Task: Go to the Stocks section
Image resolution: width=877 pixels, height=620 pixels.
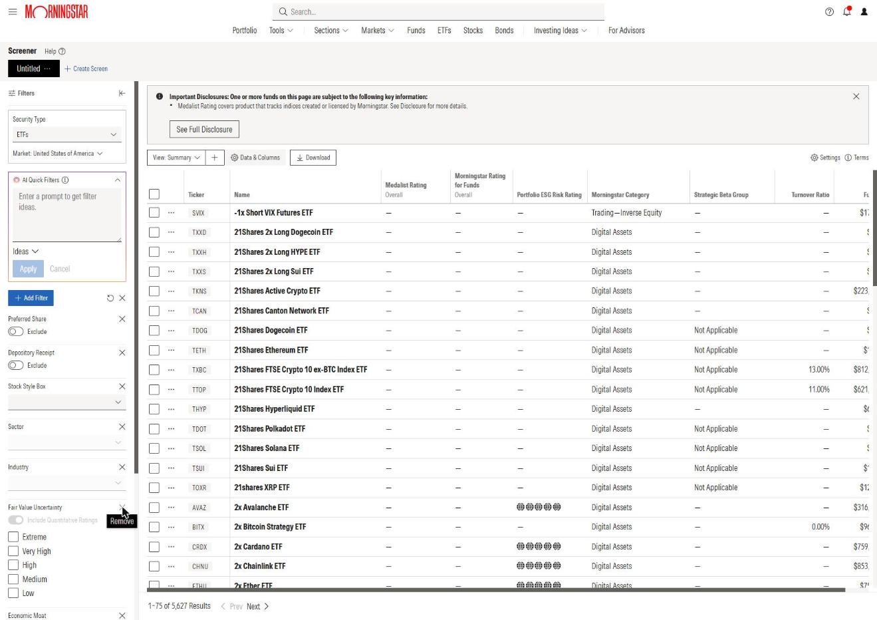Action: click(x=473, y=31)
